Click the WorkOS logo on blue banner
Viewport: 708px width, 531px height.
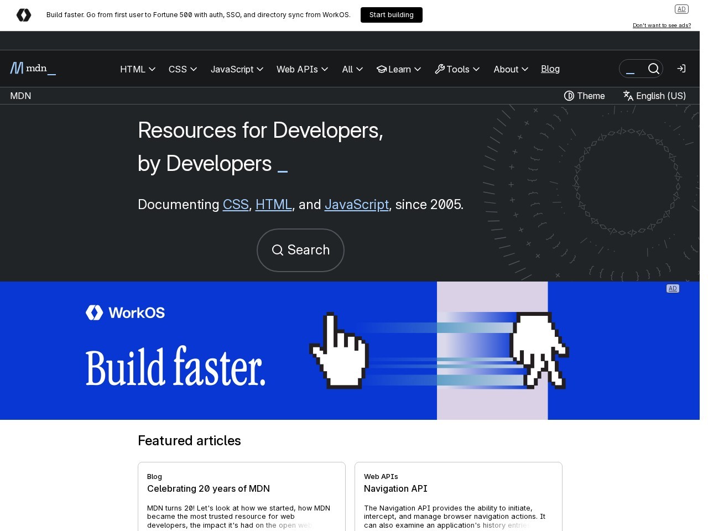[125, 313]
